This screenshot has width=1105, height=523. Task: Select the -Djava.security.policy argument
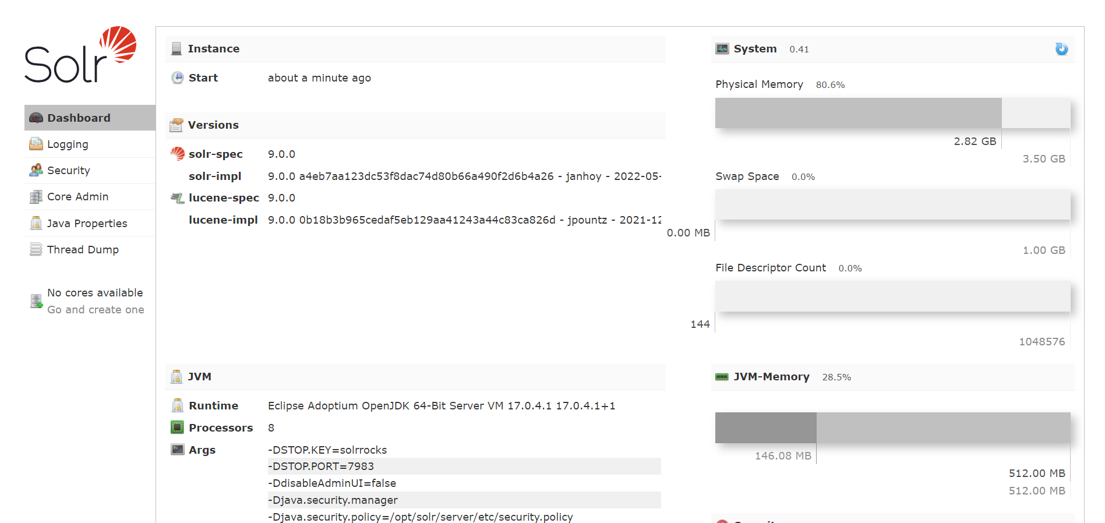(464, 517)
